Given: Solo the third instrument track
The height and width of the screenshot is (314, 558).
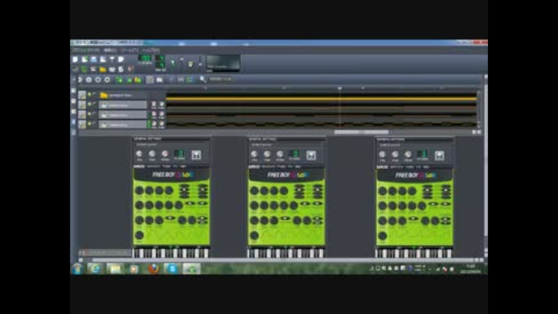Looking at the screenshot, I should 94,124.
